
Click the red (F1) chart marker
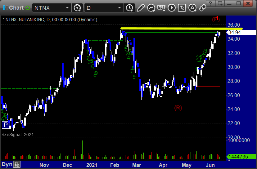pos(216,19)
